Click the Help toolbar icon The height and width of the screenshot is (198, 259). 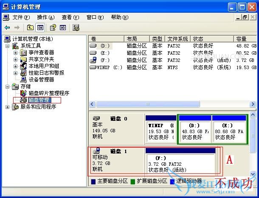tap(53, 28)
